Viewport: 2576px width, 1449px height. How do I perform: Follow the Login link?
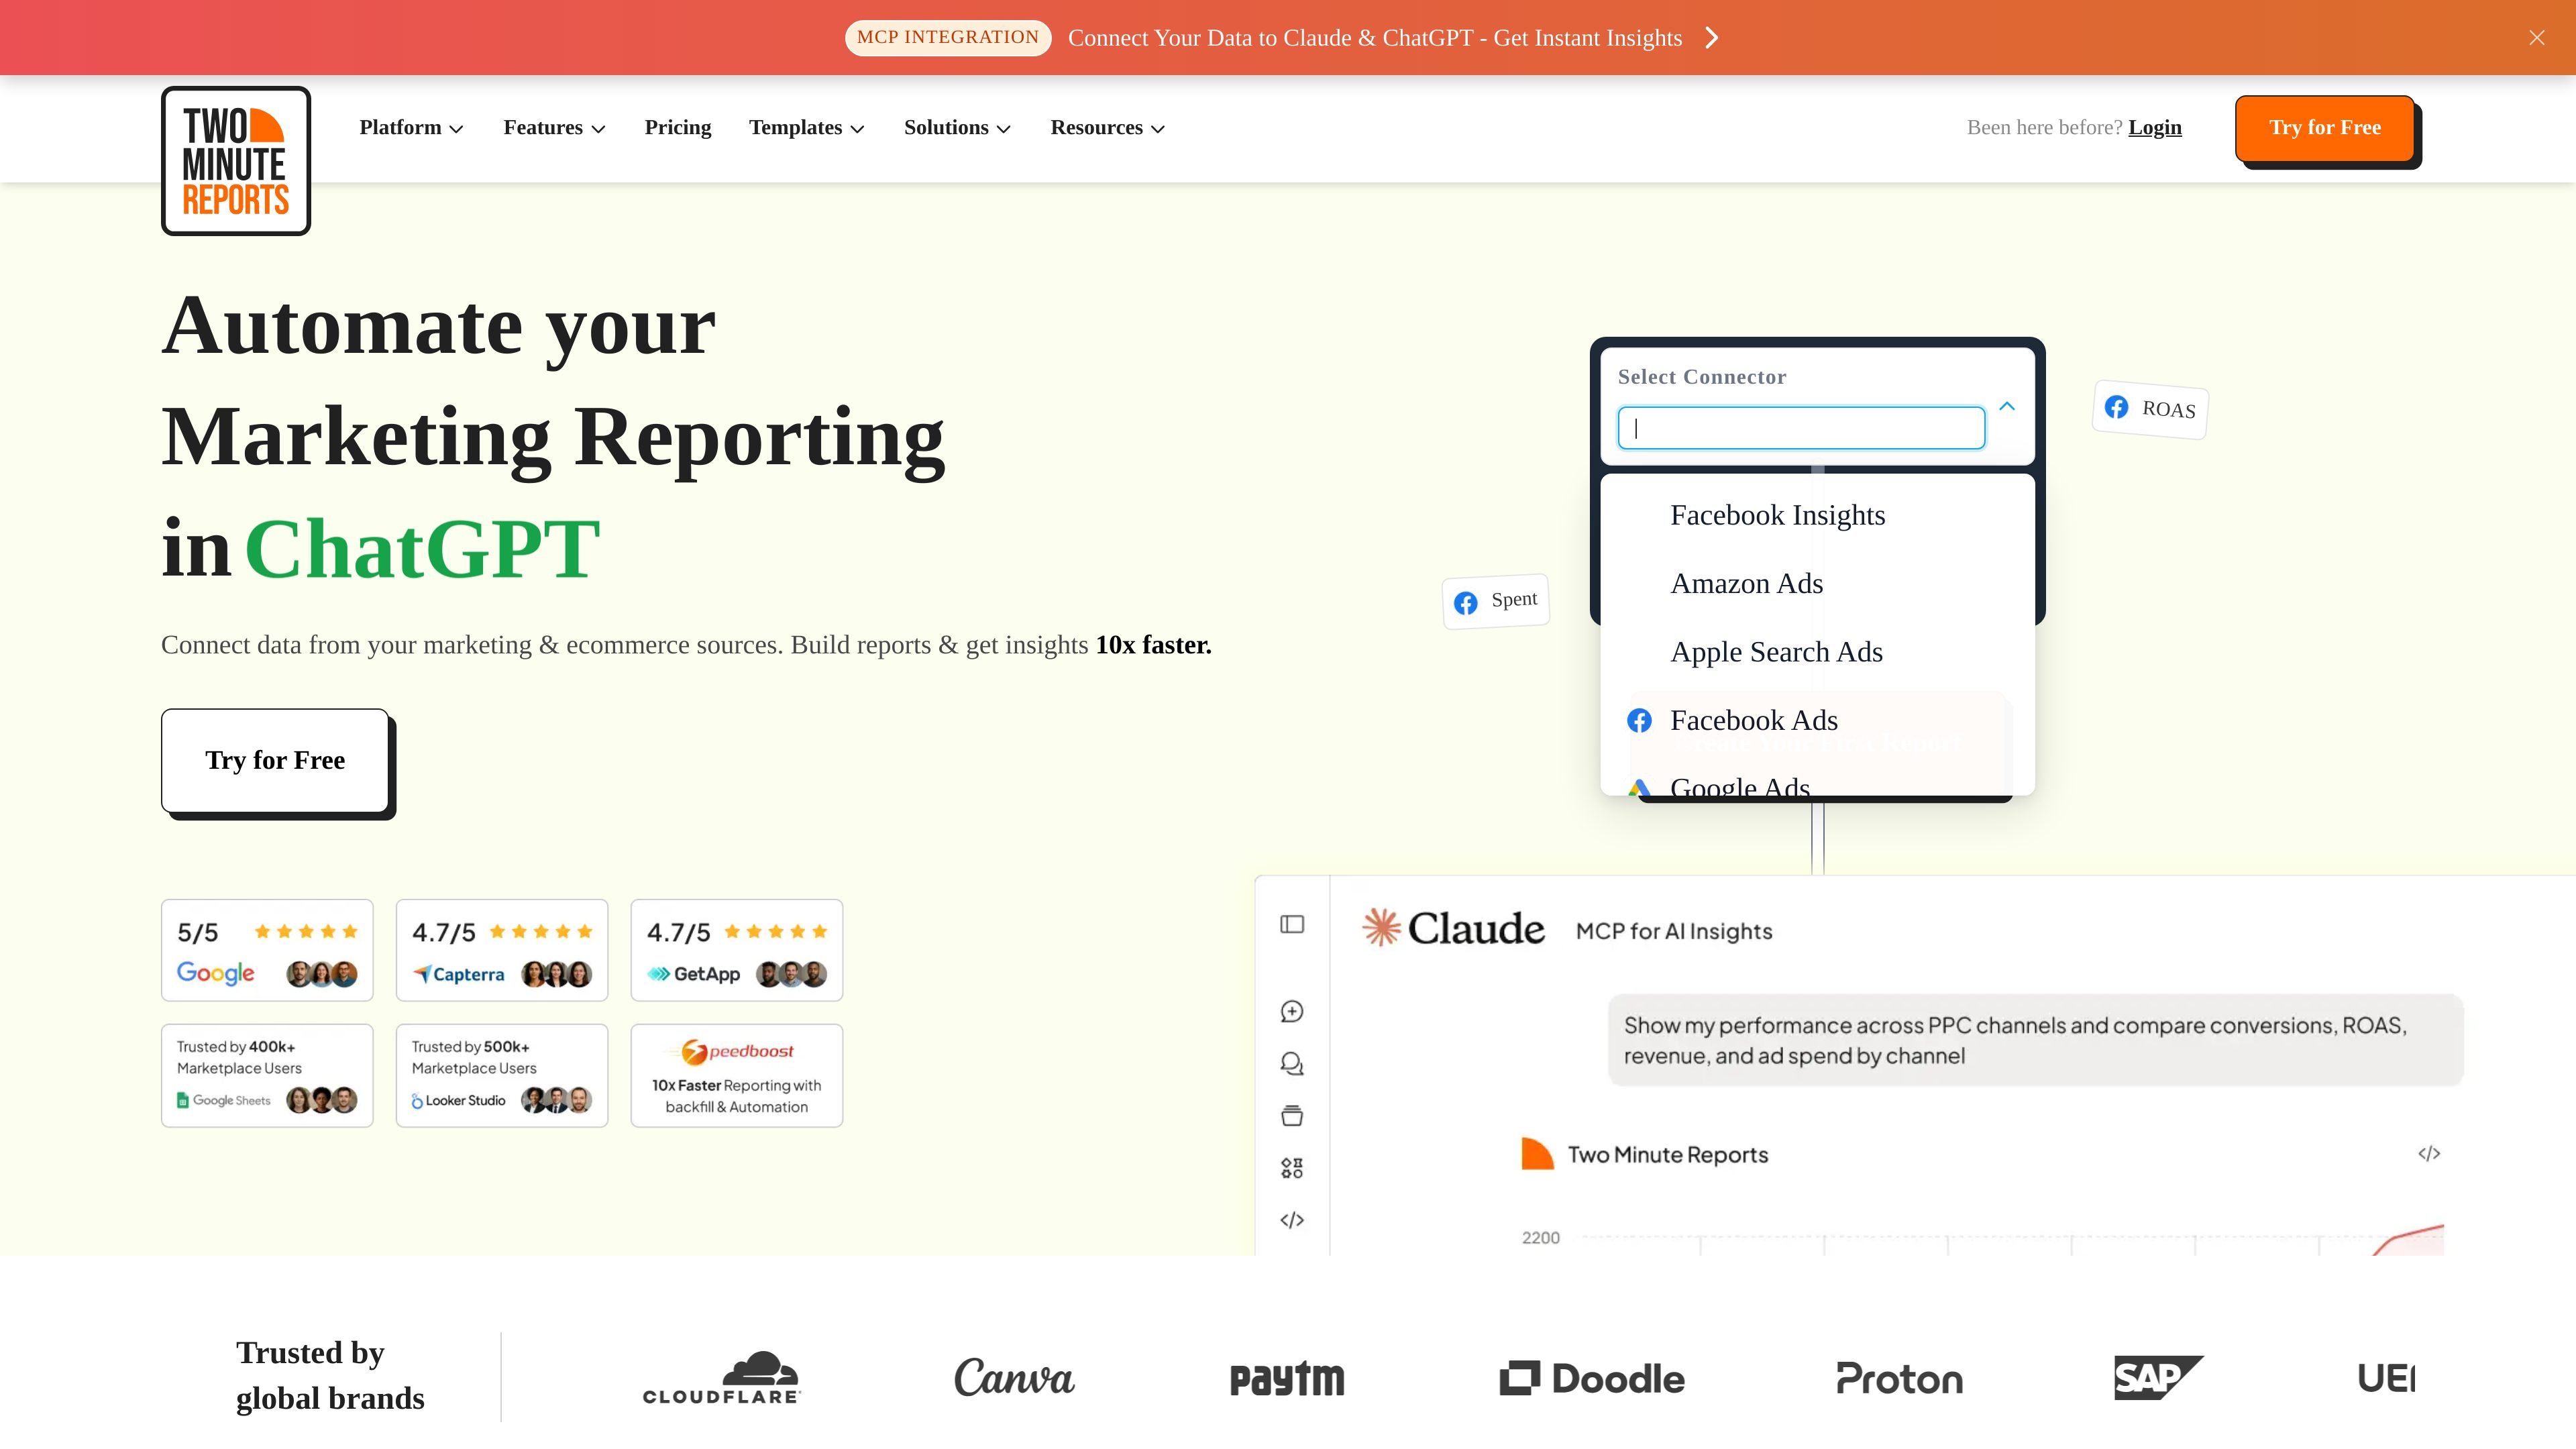pyautogui.click(x=2155, y=128)
